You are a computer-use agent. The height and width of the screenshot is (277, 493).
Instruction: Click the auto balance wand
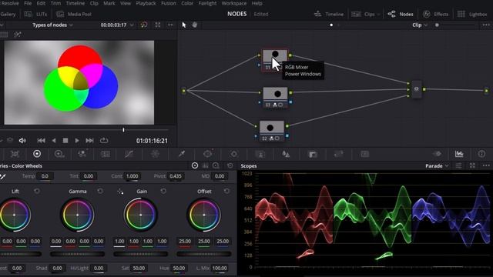(x=2, y=176)
